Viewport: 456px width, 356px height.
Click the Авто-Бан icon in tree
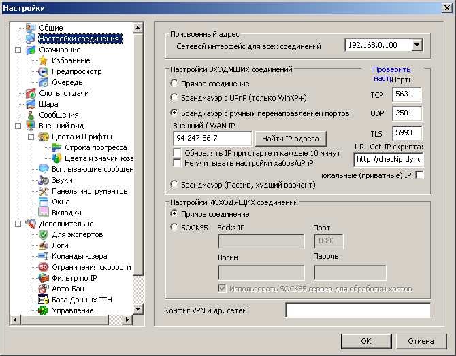coord(44,289)
